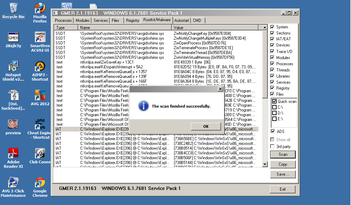Viewport: 351px width, 205px height.
Task: Select the Cheat Engine Shortcut icon
Action: pos(39,129)
